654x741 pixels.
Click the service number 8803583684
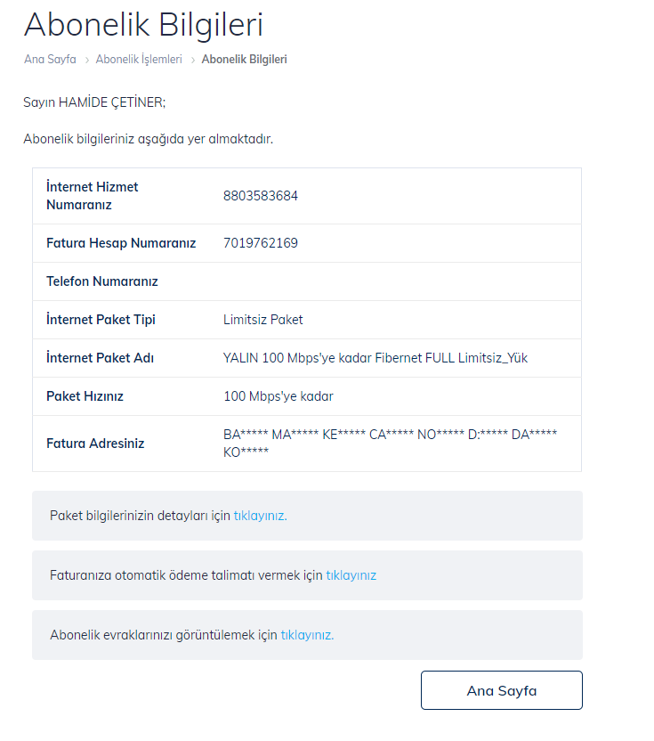[261, 196]
